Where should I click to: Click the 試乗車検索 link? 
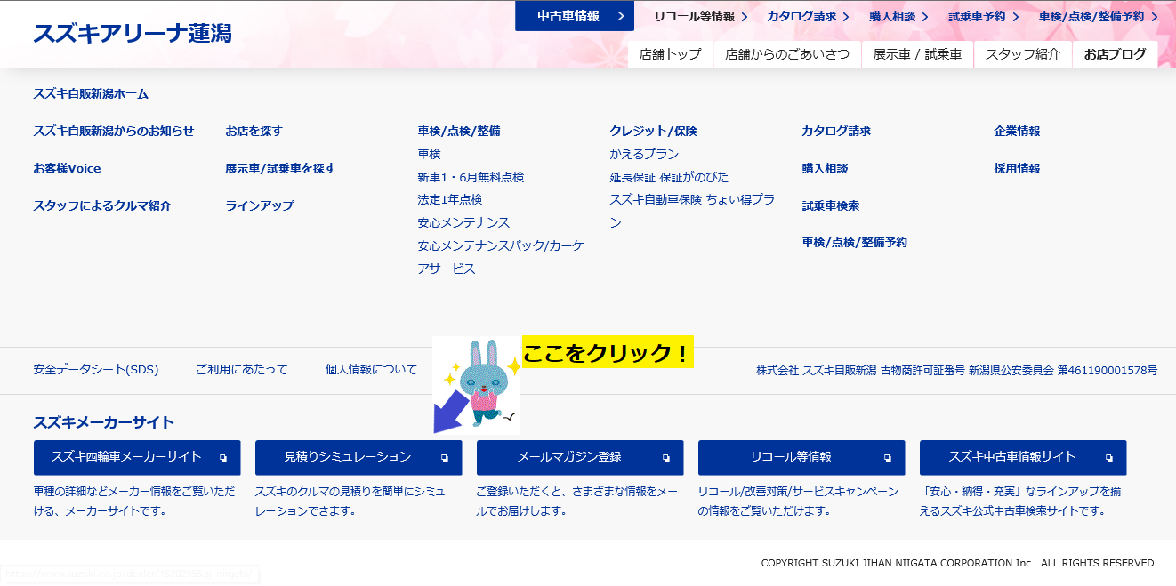[831, 205]
